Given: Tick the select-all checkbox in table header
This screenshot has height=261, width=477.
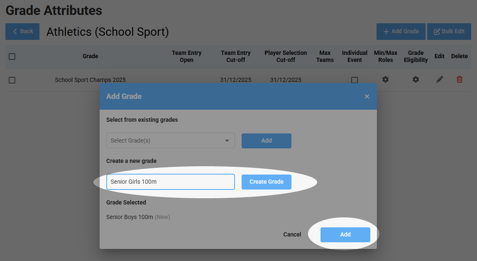Looking at the screenshot, I should (12, 57).
